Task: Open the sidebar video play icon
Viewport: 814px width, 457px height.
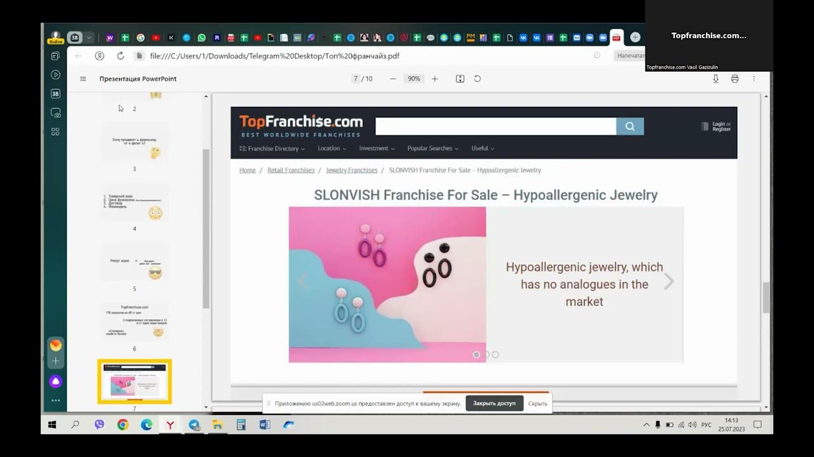Action: pyautogui.click(x=55, y=75)
